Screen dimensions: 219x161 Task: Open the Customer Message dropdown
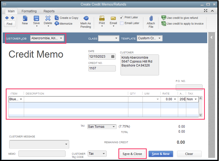tap(66, 144)
